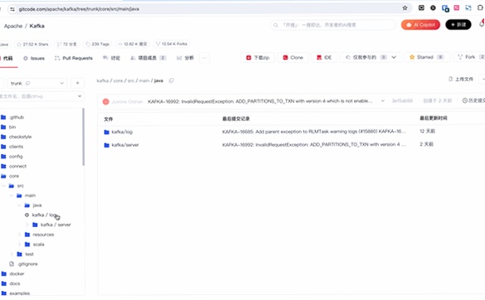The height and width of the screenshot is (300, 485).
Task: Click the Clone button
Action: 293,57
